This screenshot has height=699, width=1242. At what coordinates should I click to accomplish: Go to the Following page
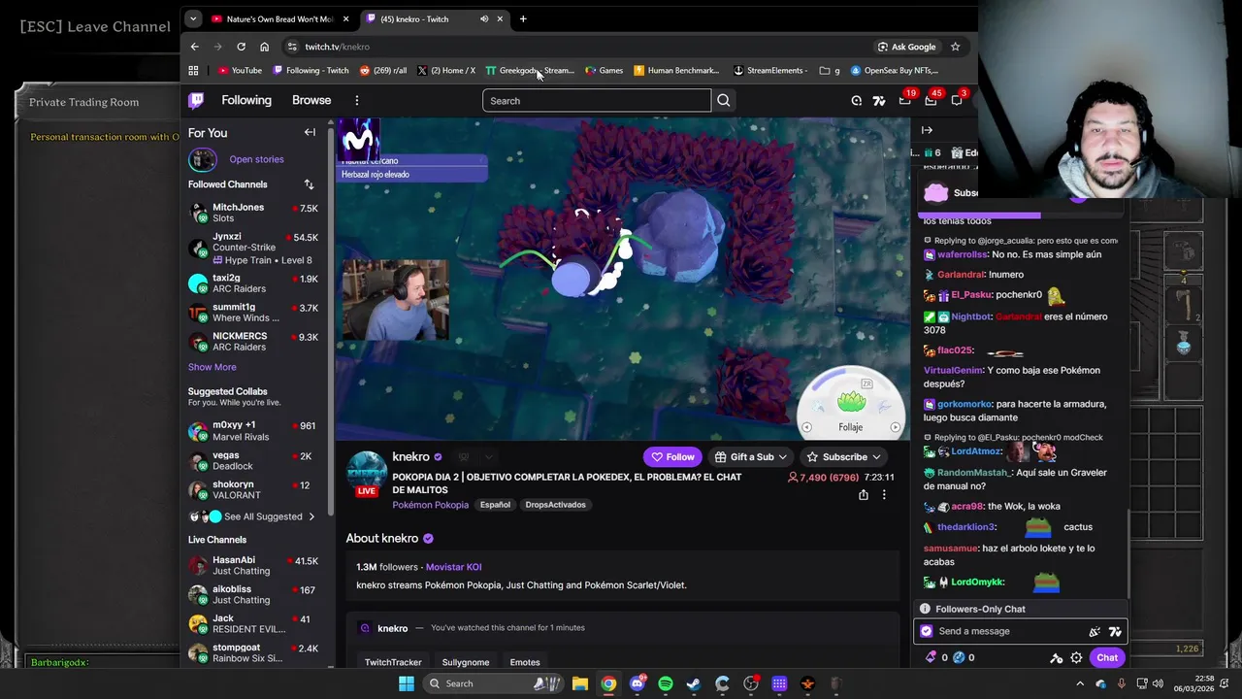pyautogui.click(x=246, y=100)
